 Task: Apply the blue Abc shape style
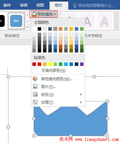pos(16,21)
